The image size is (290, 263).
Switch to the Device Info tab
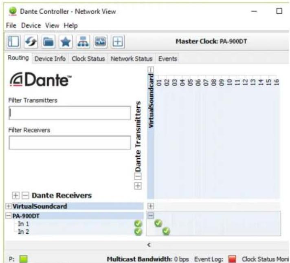pos(50,59)
